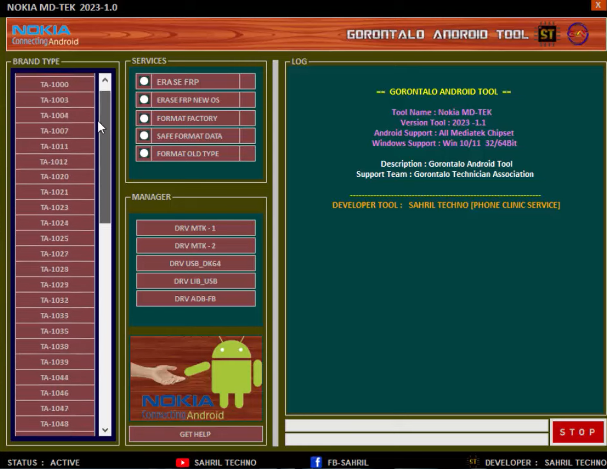Click the vertical splitter bar beside the log
This screenshot has width=607, height=469.
click(275, 253)
